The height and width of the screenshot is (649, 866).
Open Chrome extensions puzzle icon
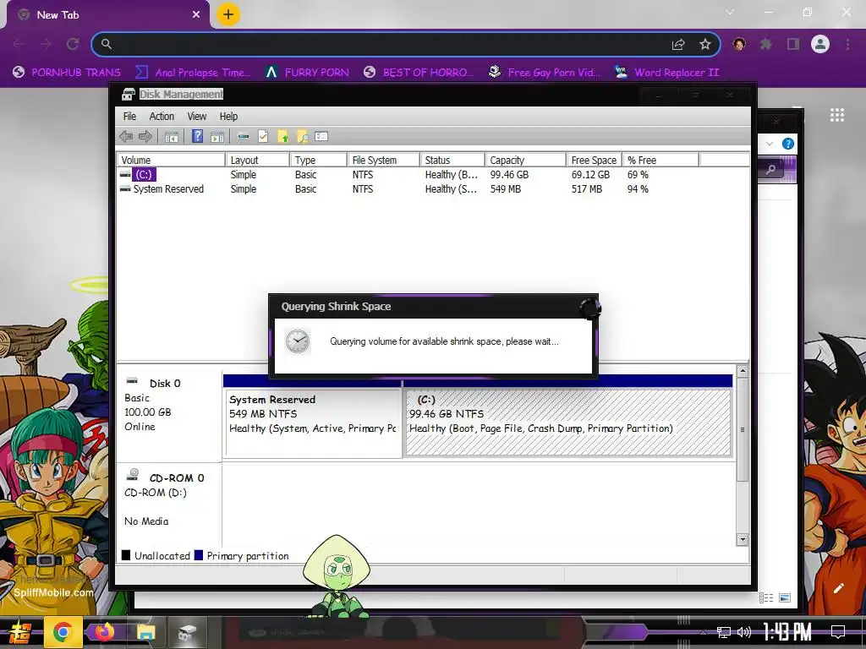click(766, 44)
